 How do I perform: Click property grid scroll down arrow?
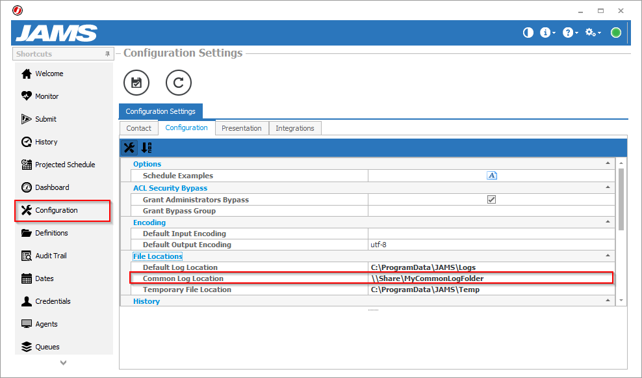tap(621, 301)
